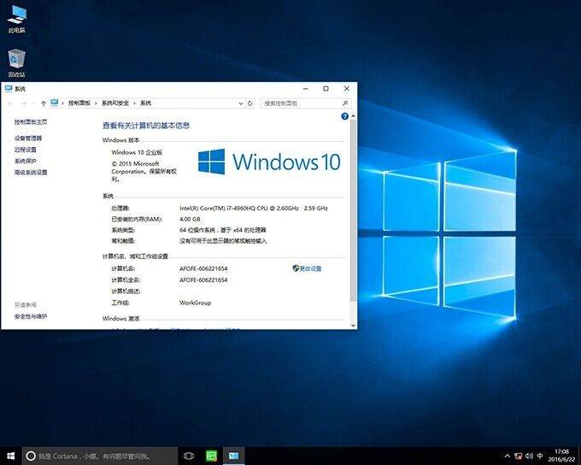Screen dimensions: 581x465
Task: Open the Windows Start menu
Action: (x=10, y=456)
